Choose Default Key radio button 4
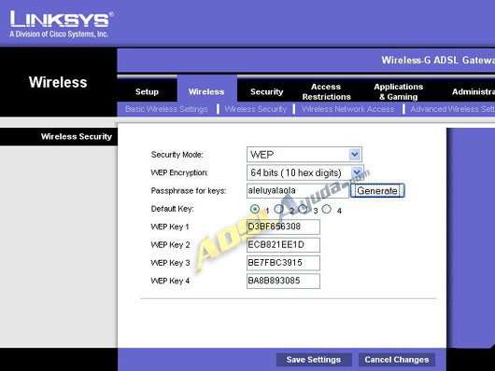This screenshot has height=371, width=495. point(327,210)
